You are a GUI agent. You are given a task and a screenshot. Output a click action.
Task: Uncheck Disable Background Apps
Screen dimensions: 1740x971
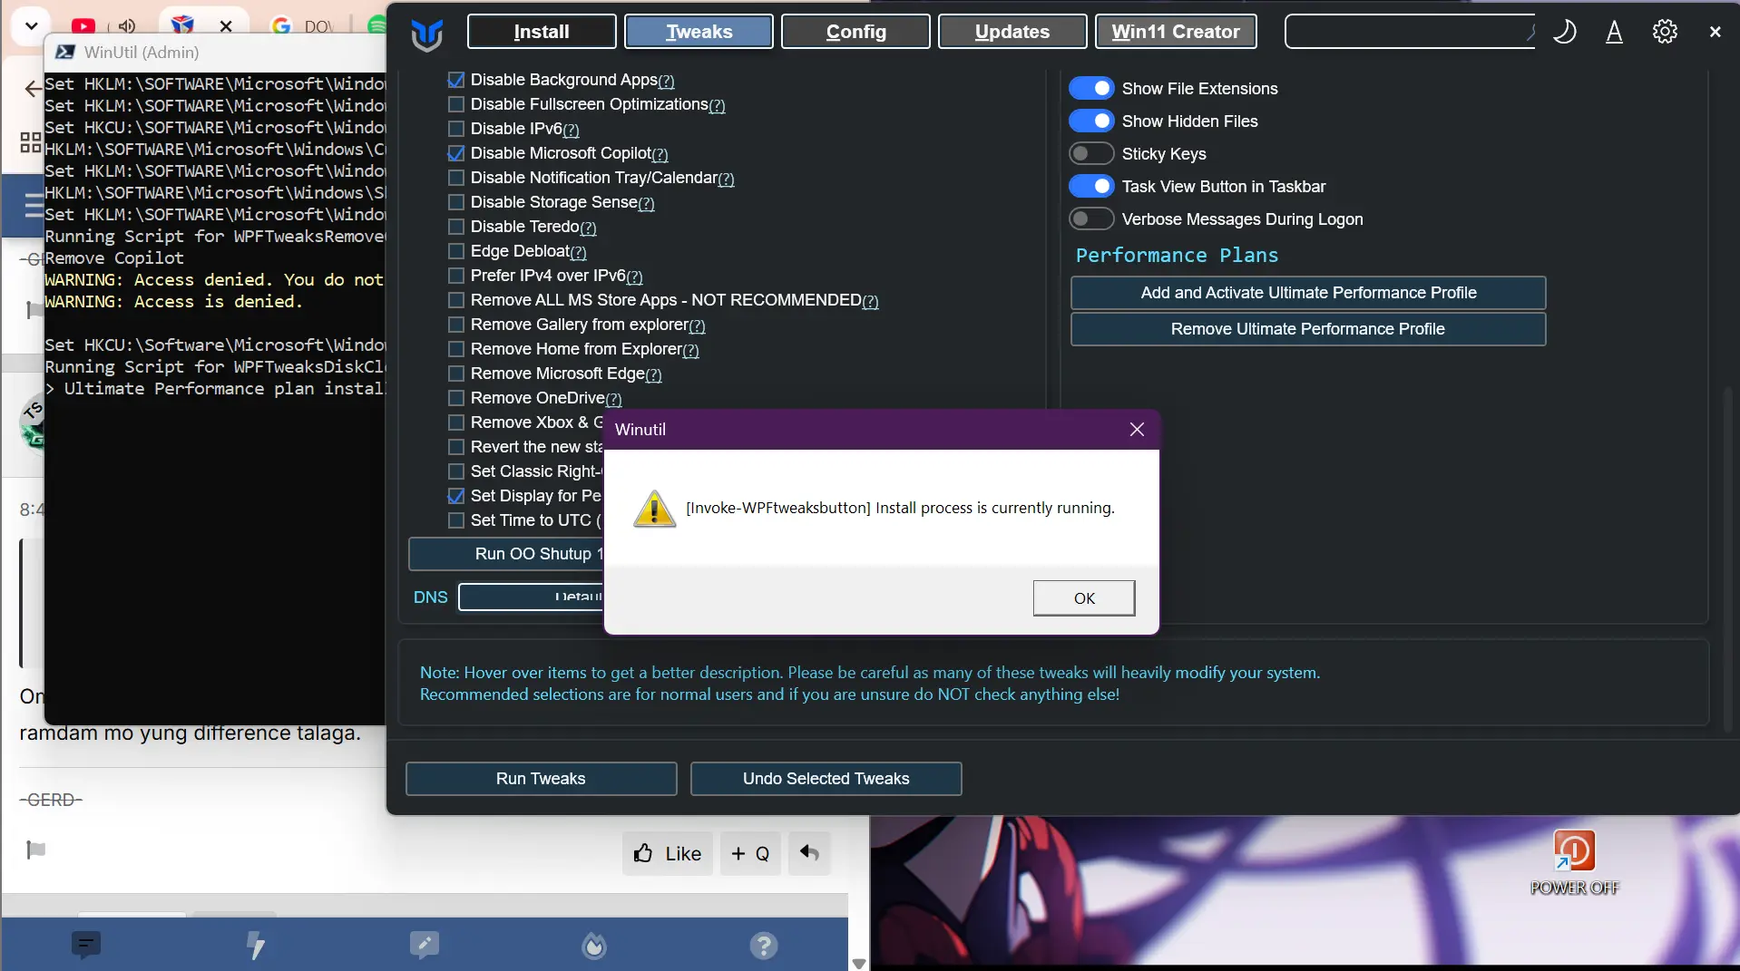(456, 80)
